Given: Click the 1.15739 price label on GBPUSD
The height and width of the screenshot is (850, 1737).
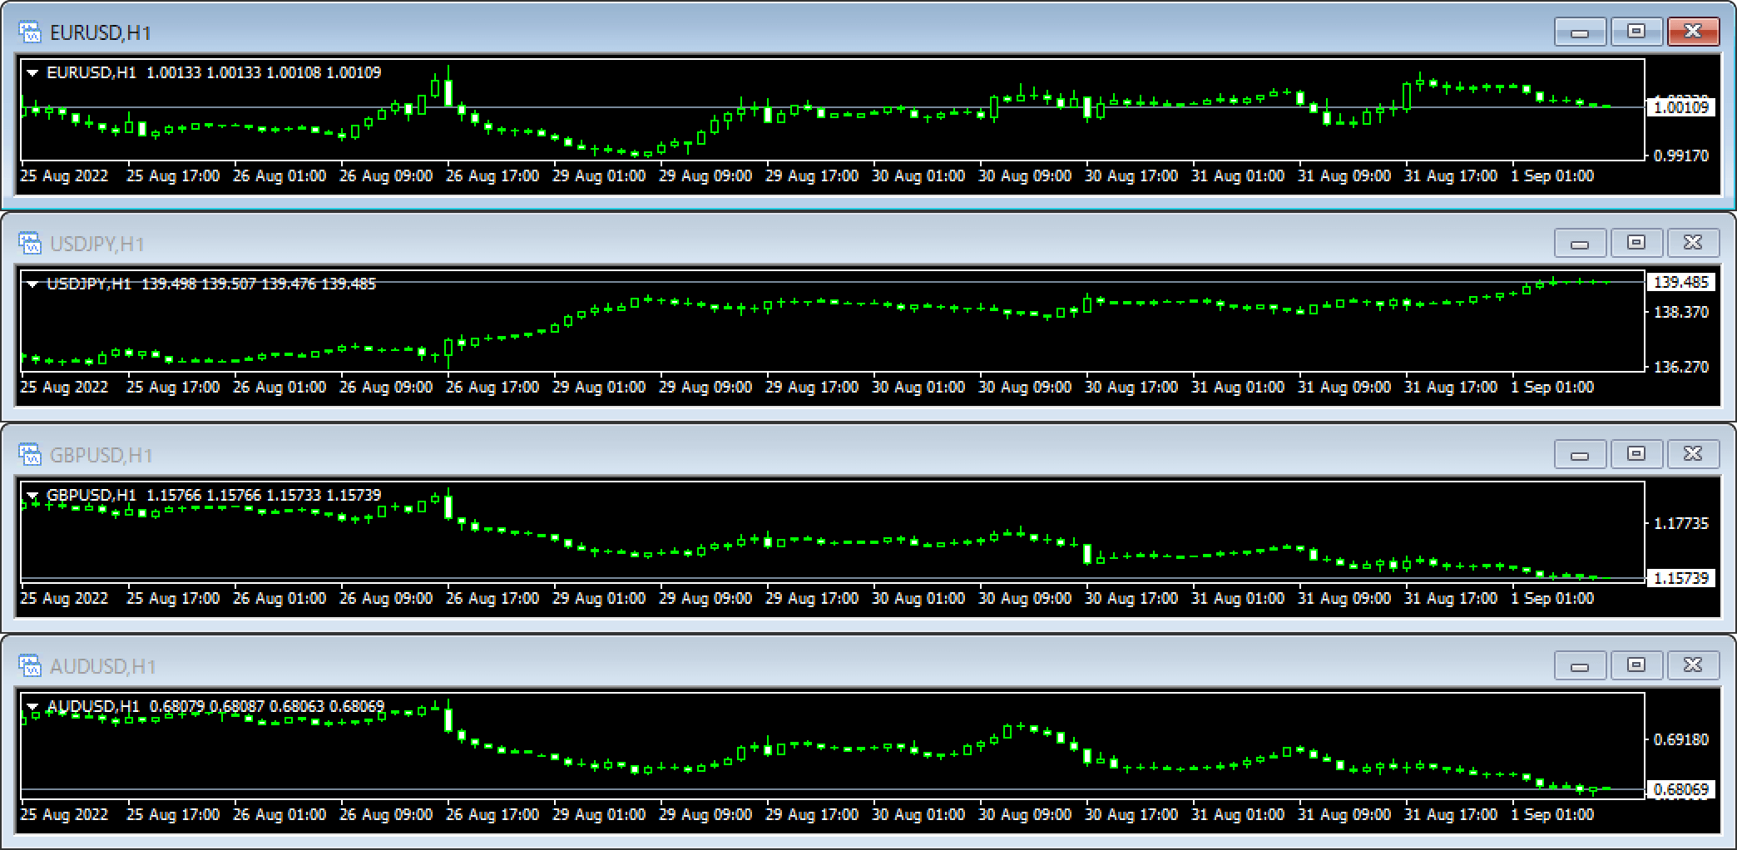Looking at the screenshot, I should pos(1680,578).
